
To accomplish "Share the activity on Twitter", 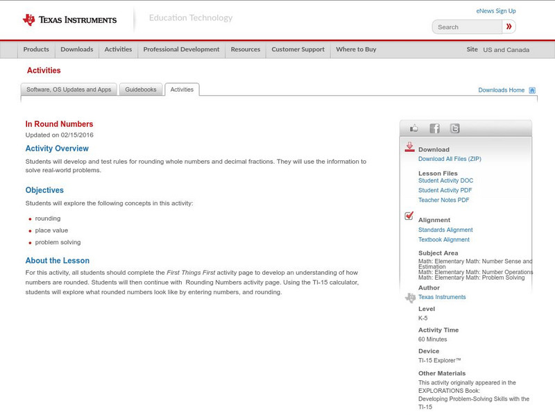I will [x=453, y=128].
